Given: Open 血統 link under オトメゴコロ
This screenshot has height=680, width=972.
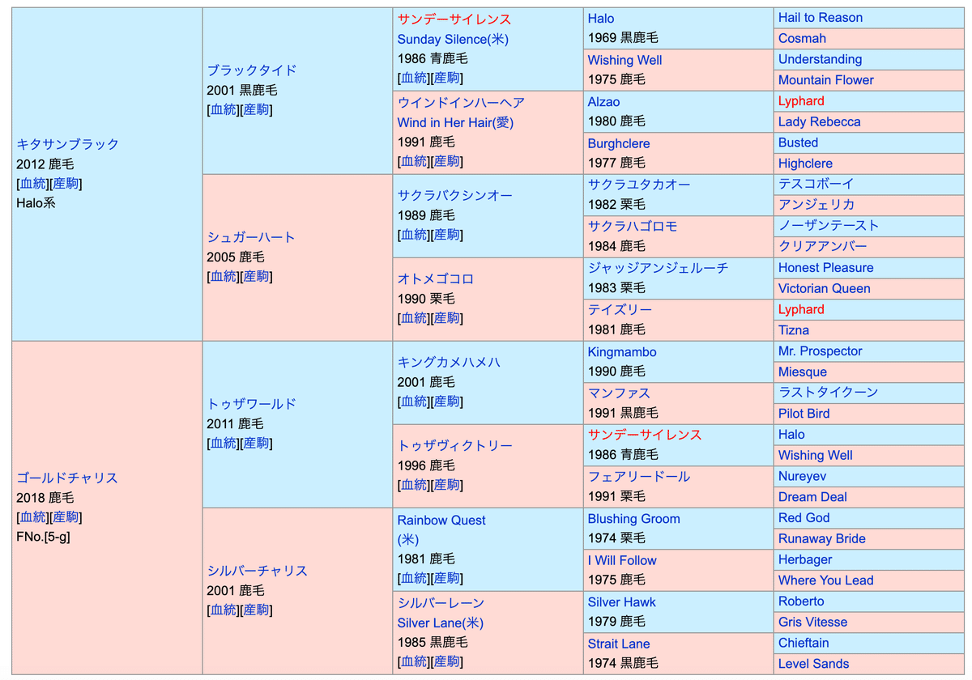Looking at the screenshot, I should pos(413,319).
